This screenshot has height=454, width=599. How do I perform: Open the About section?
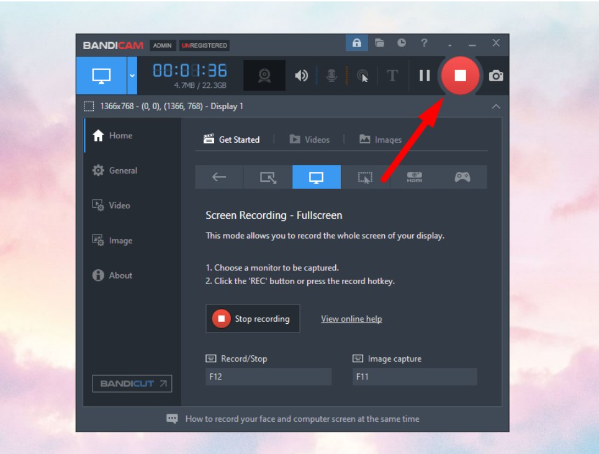133,275
